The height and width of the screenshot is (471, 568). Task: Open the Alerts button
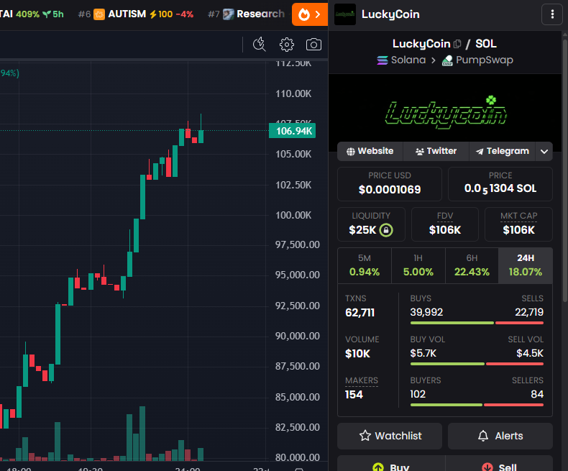[500, 436]
